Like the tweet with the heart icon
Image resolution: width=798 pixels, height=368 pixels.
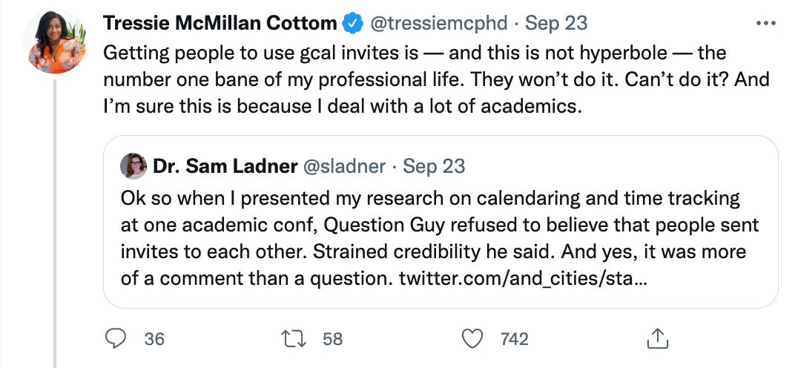[472, 339]
